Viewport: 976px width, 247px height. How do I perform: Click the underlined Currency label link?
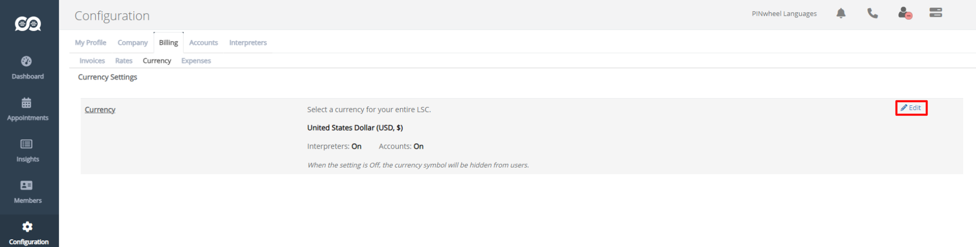pyautogui.click(x=100, y=109)
